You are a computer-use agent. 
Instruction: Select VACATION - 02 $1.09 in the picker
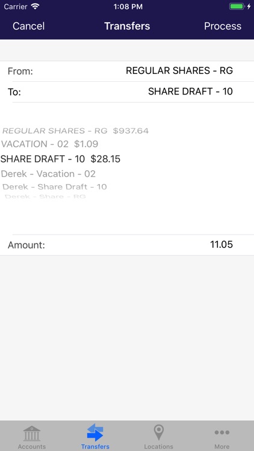point(49,144)
